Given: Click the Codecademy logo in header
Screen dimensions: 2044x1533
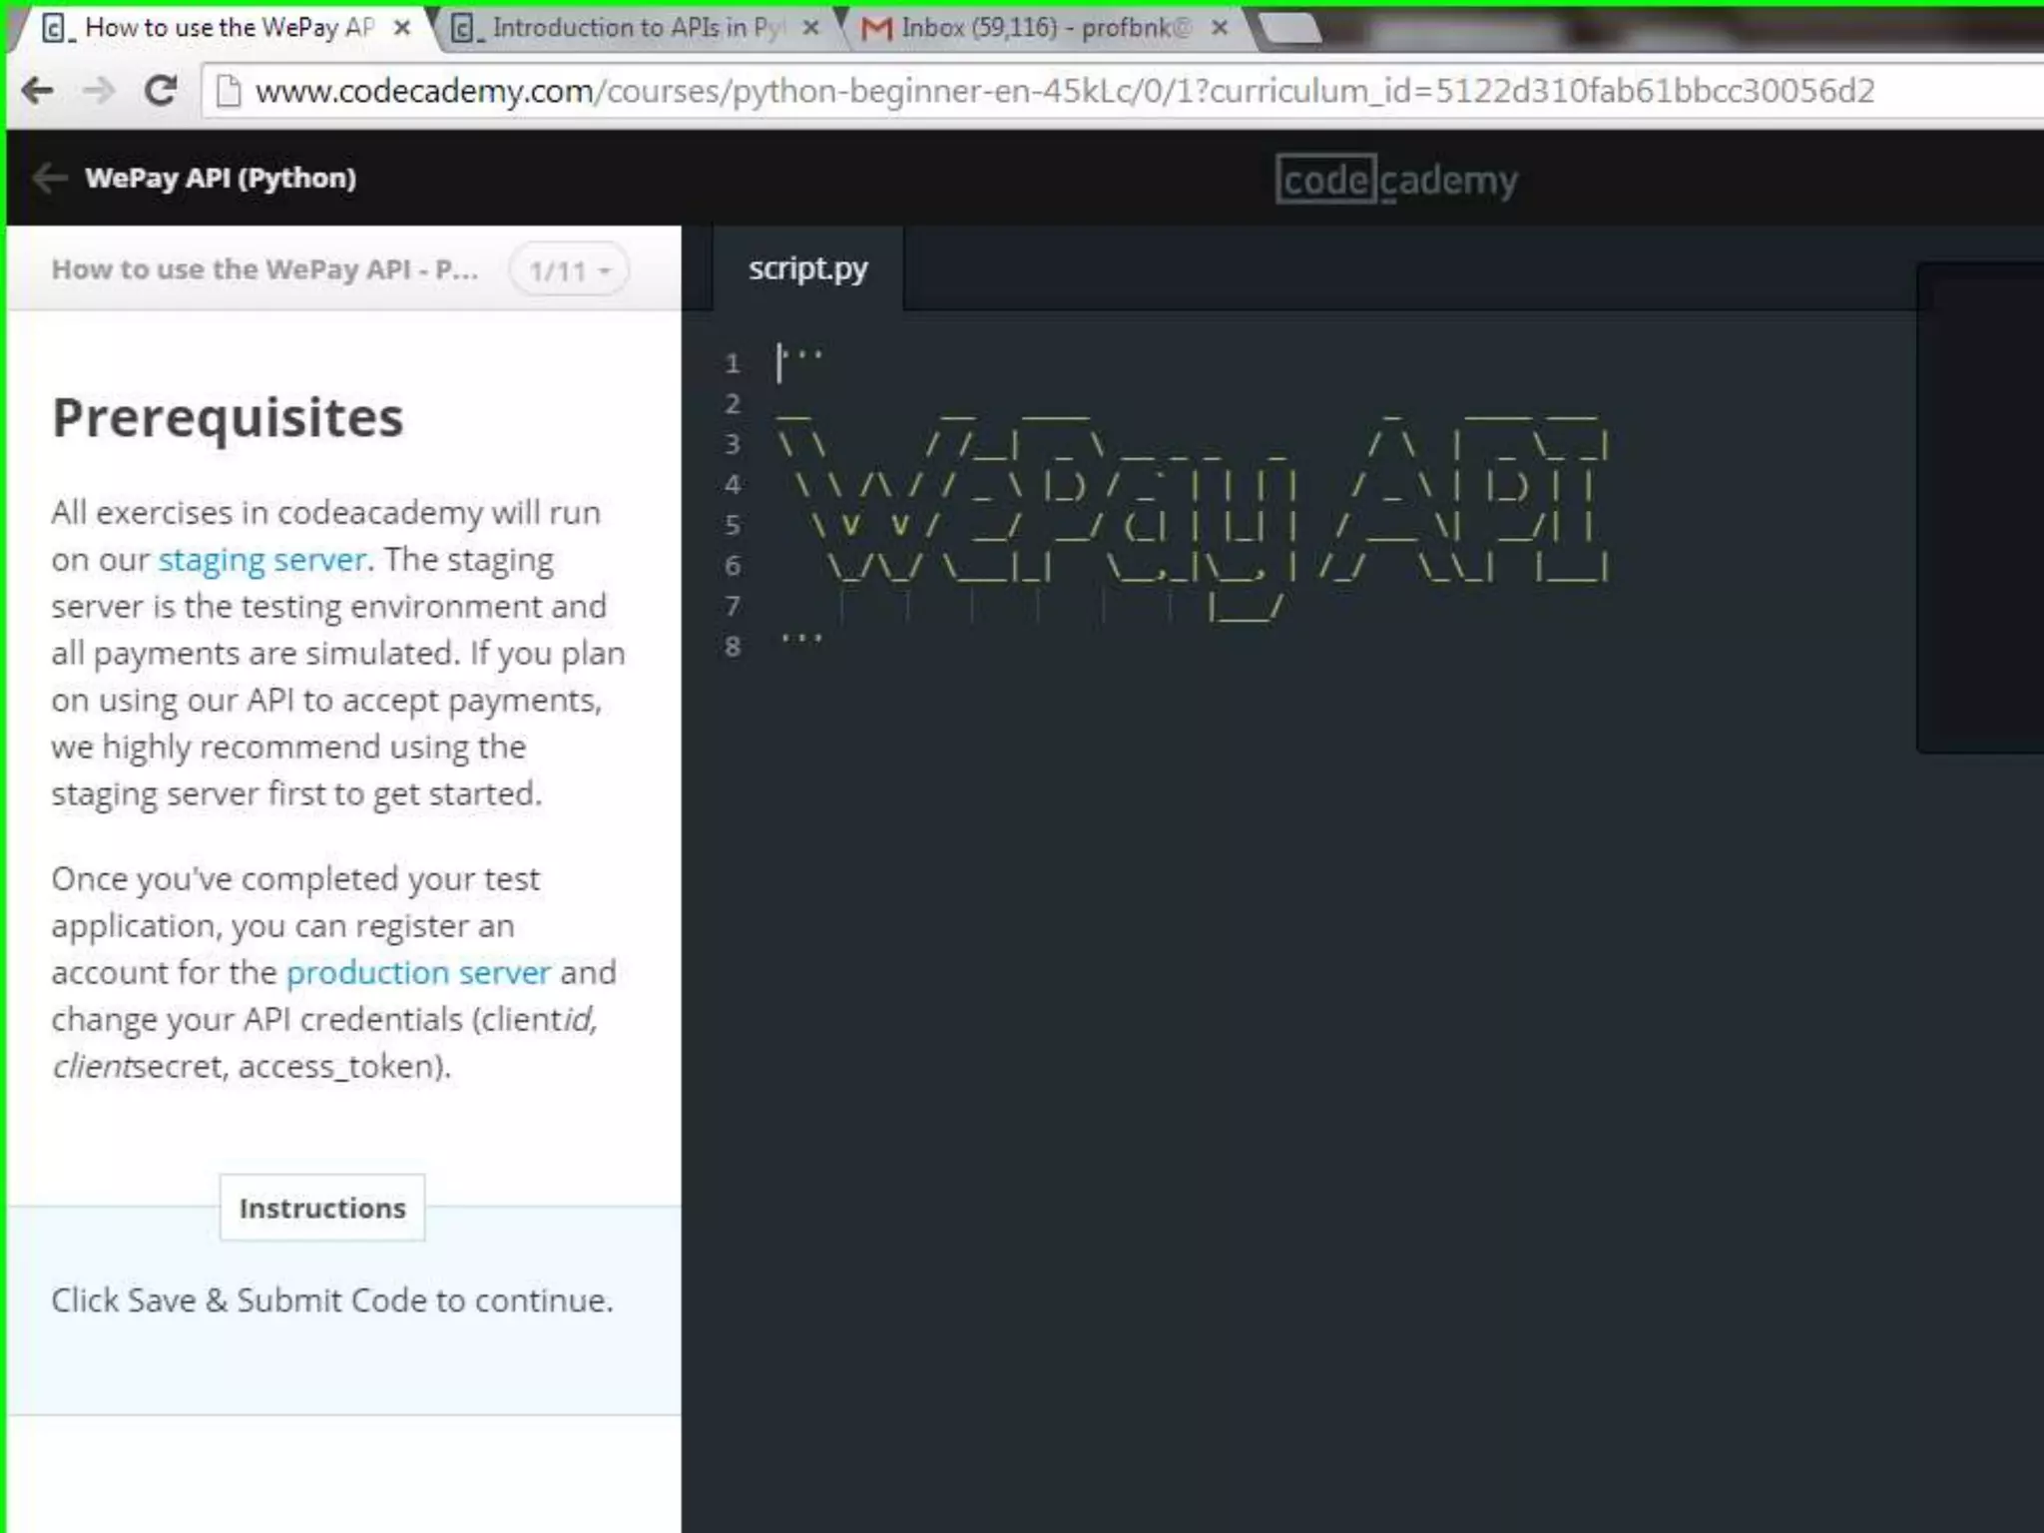Looking at the screenshot, I should (1396, 180).
